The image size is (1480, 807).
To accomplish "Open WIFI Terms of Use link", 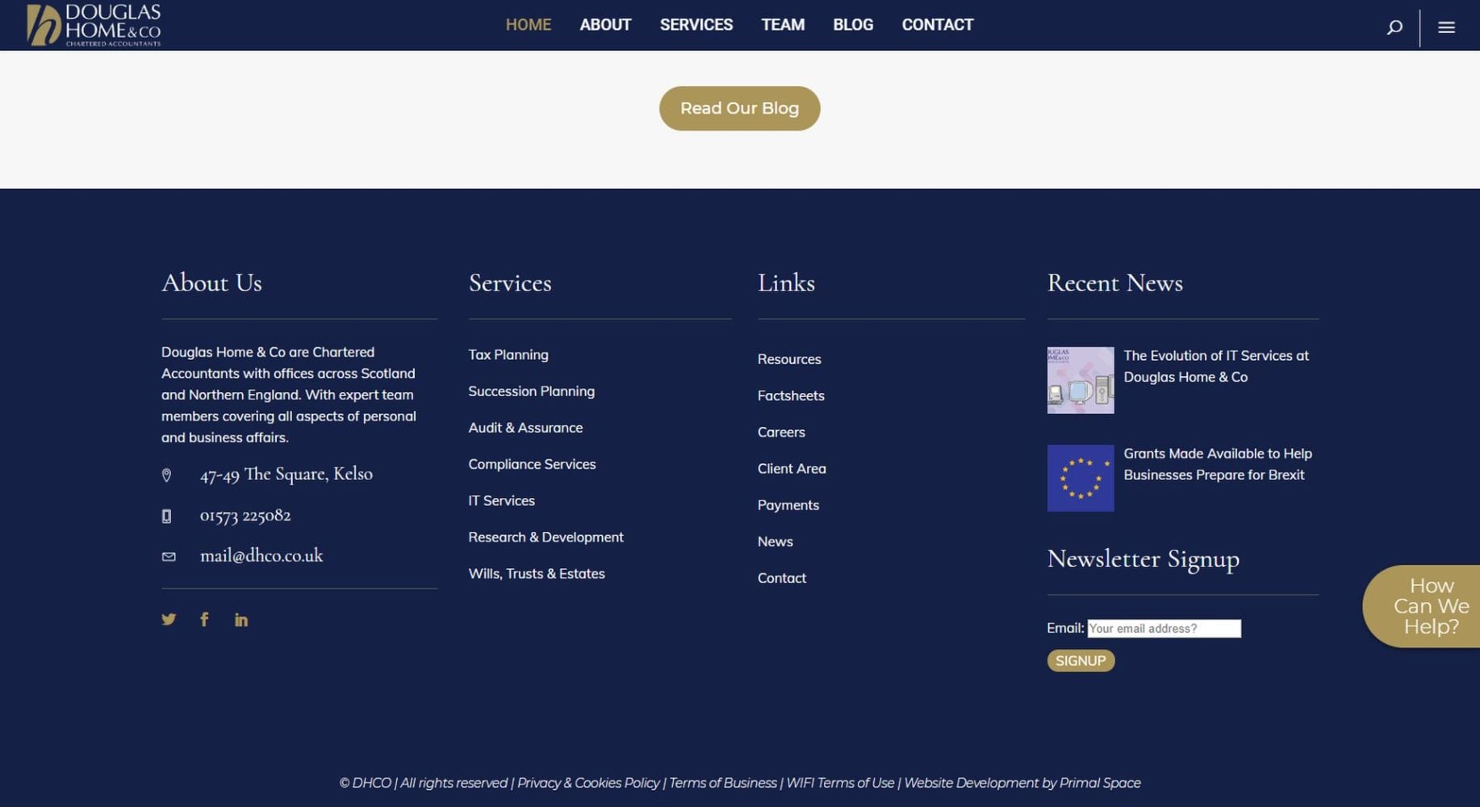I will point(840,783).
